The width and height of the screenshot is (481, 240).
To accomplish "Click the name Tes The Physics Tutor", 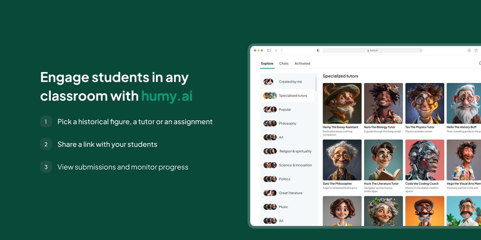I will 420,127.
